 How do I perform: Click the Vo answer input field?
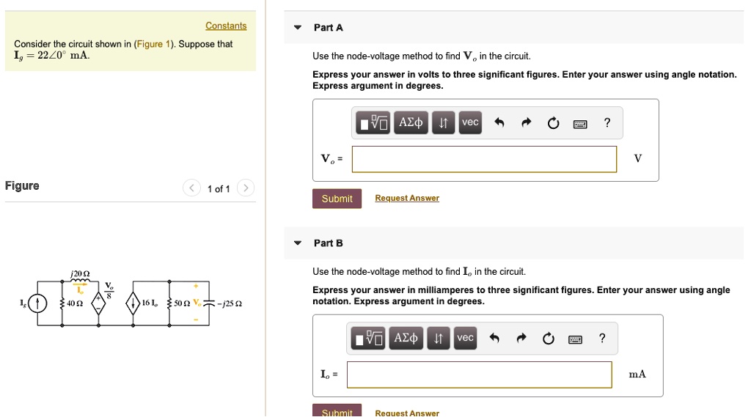point(484,159)
